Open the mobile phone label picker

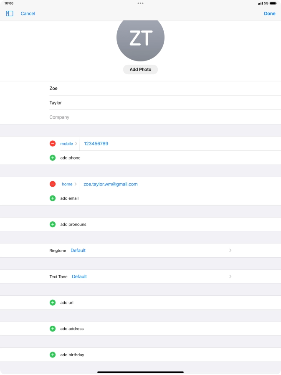click(68, 144)
